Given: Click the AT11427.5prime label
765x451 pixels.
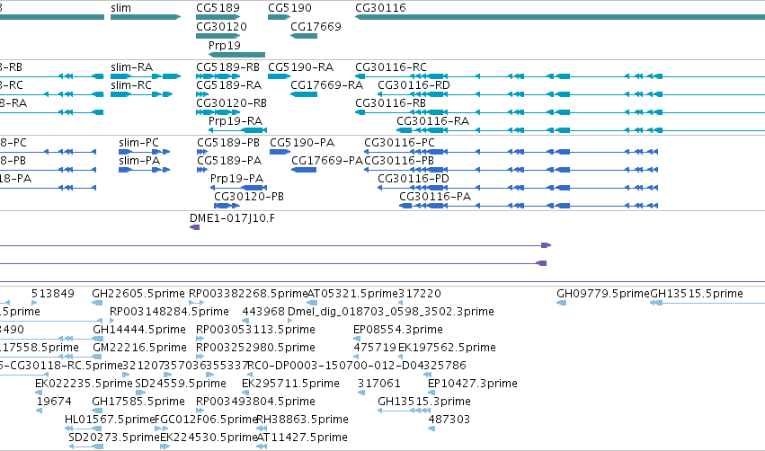Looking at the screenshot, I should [302, 438].
